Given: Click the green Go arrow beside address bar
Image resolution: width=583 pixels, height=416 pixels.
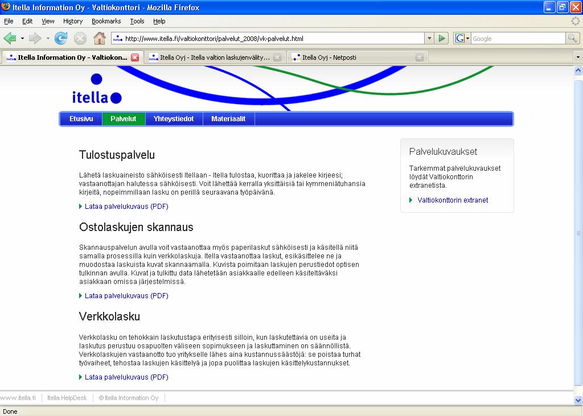Looking at the screenshot, I should point(442,38).
